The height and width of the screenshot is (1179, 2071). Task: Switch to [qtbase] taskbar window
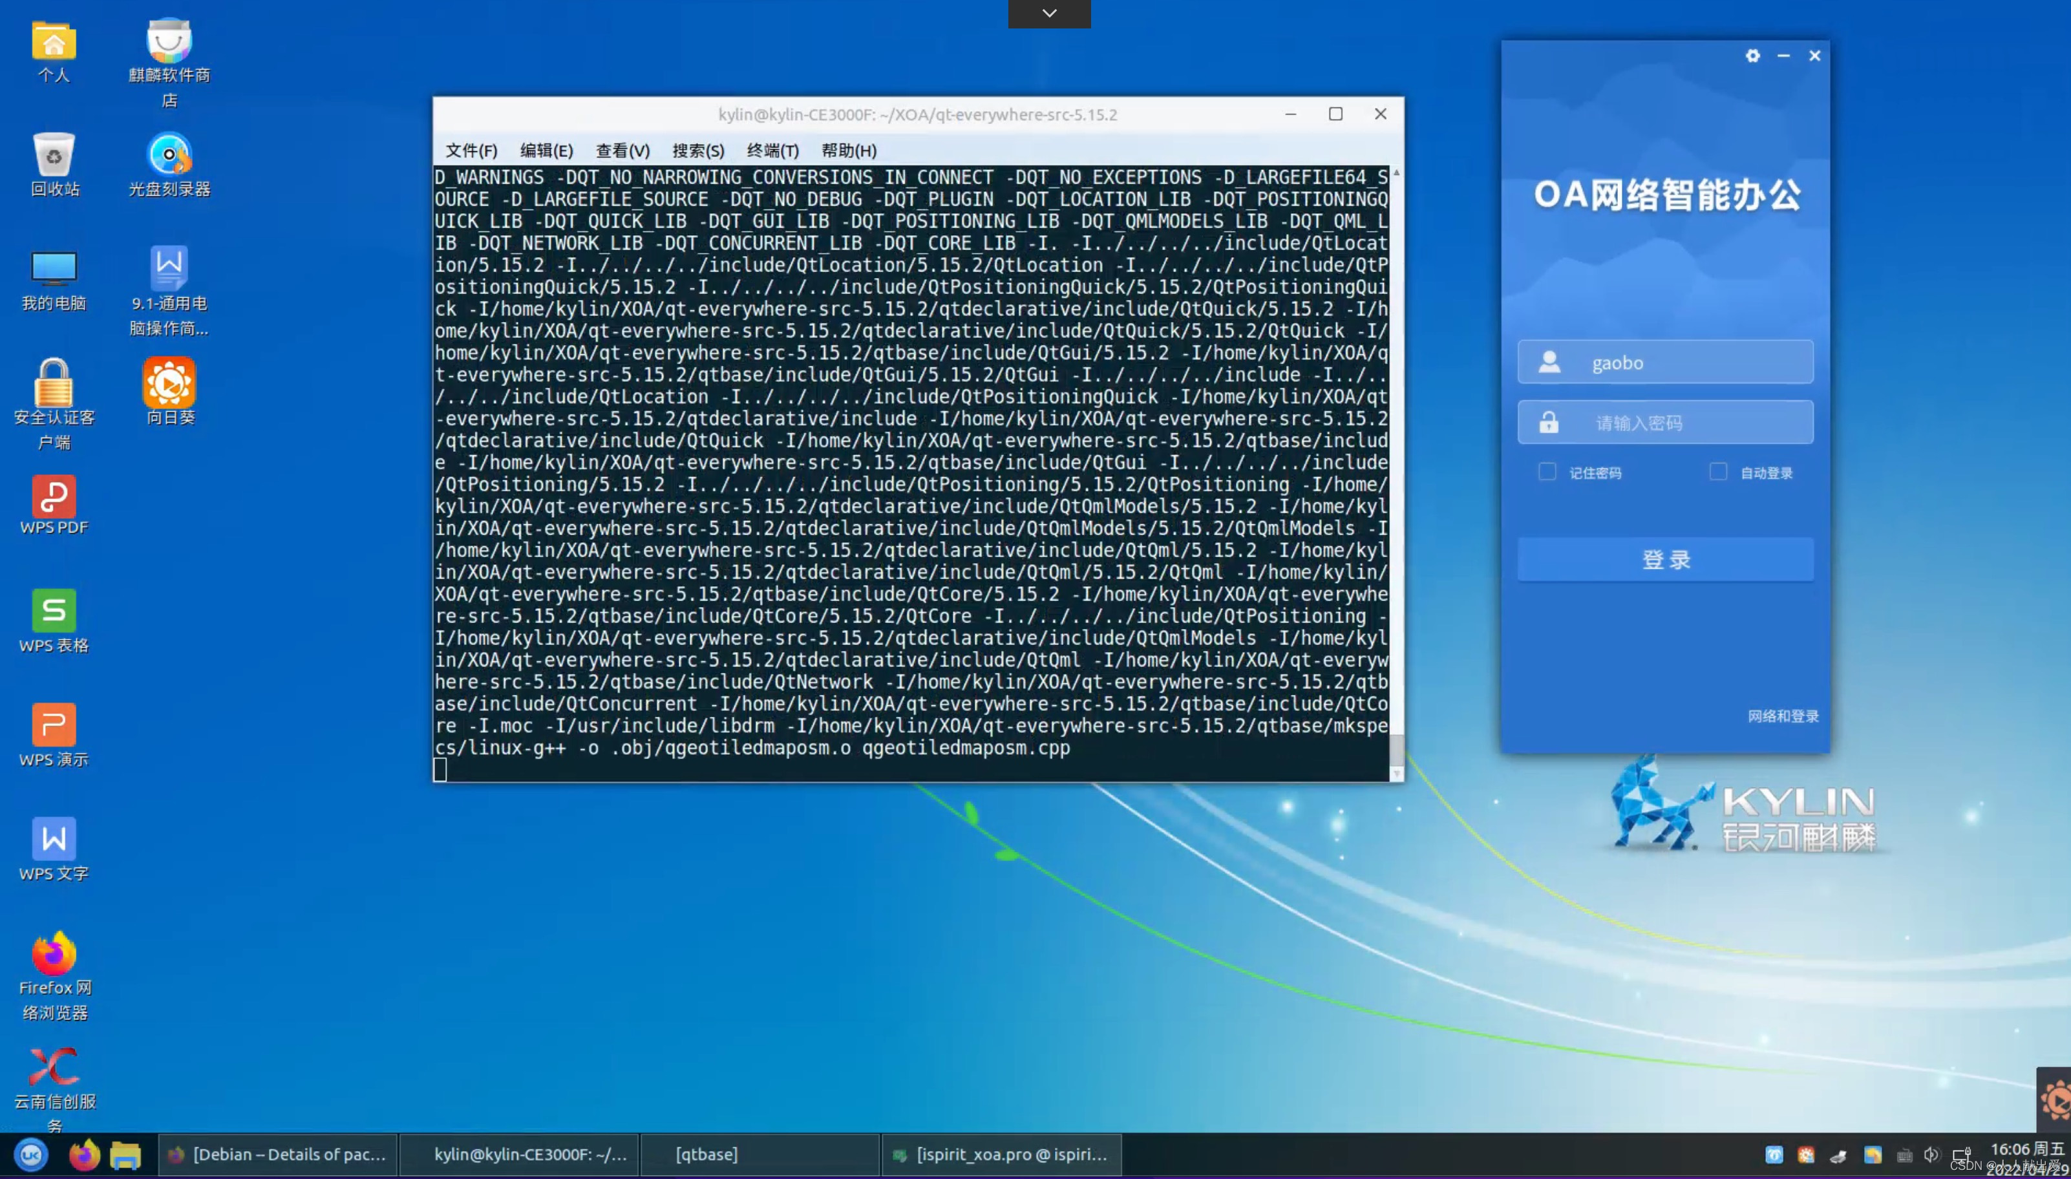[x=761, y=1154]
